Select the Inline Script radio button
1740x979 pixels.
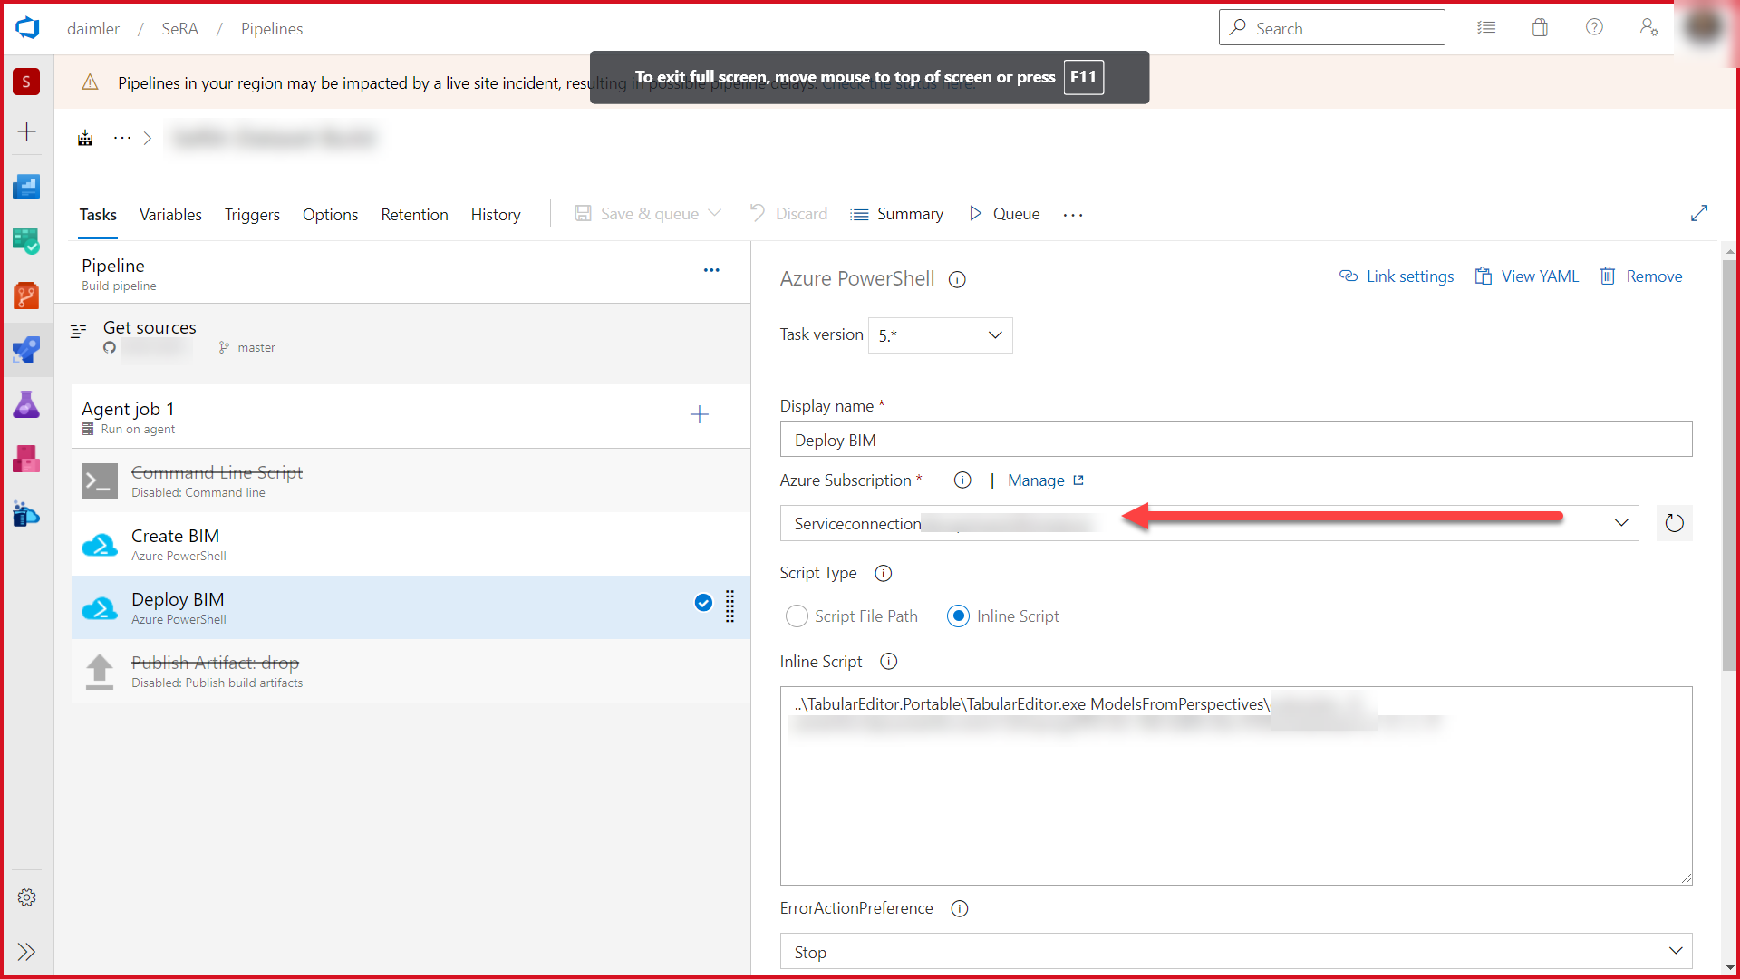click(x=958, y=616)
